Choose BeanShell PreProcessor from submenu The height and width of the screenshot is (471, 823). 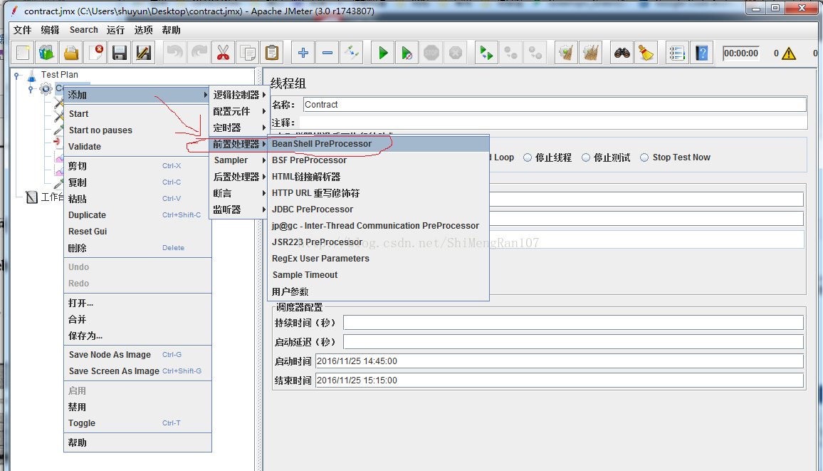[379, 144]
